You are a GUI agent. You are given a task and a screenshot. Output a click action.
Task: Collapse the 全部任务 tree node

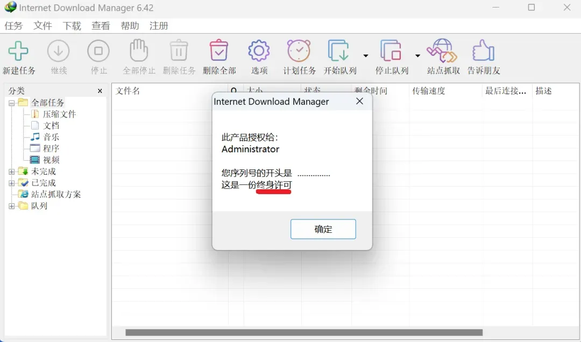[x=12, y=103]
